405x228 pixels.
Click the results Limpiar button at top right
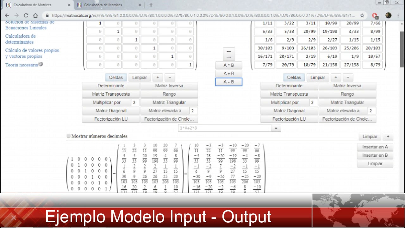(x=370, y=136)
